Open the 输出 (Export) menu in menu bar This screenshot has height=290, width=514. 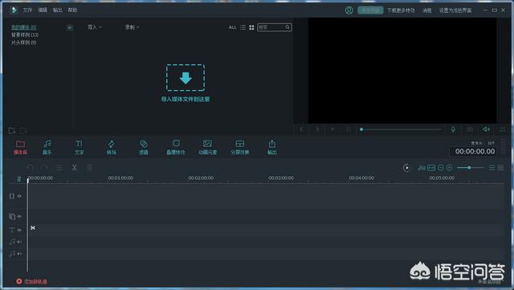coord(57,10)
